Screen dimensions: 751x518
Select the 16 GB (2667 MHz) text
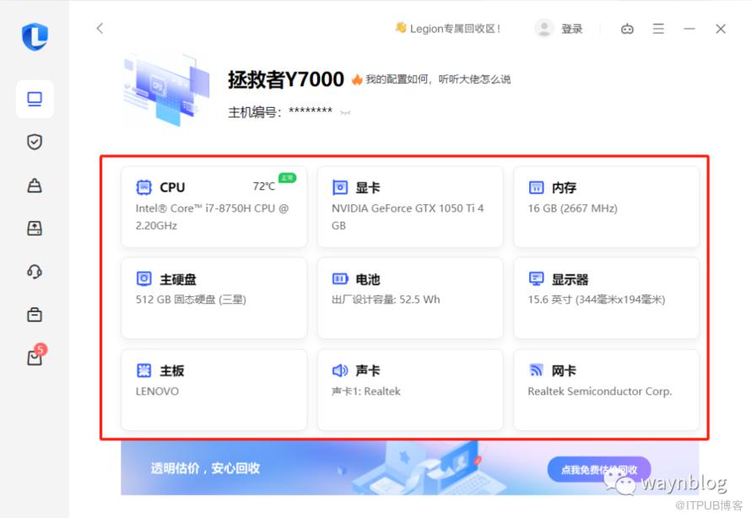(572, 208)
